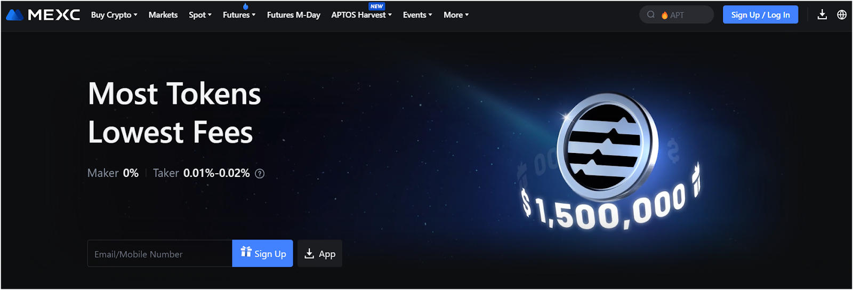The image size is (853, 290).
Task: Click the "Taker 0.01%-0.02%" fee text
Action: pyautogui.click(x=202, y=173)
